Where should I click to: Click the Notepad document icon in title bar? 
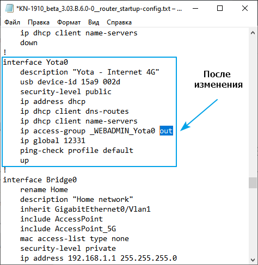[9, 8]
